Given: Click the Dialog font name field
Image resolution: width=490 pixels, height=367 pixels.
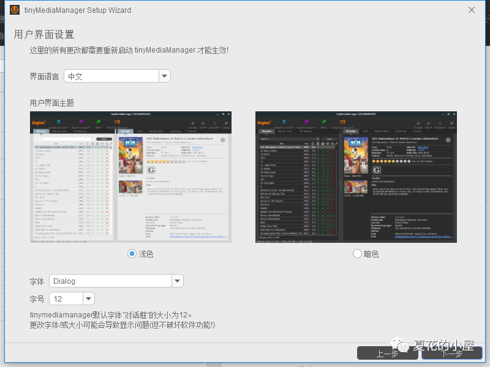Looking at the screenshot, I should coord(110,281).
